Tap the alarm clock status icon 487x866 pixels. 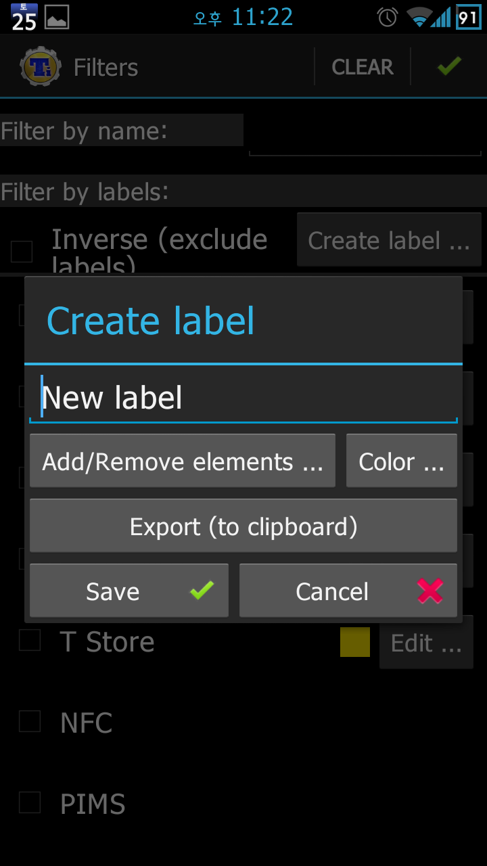[388, 18]
